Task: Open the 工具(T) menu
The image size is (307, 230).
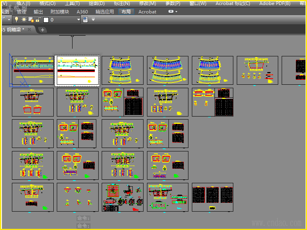Action: coord(72,3)
